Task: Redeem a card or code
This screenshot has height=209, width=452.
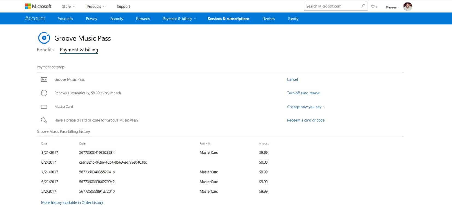Action: tap(306, 120)
